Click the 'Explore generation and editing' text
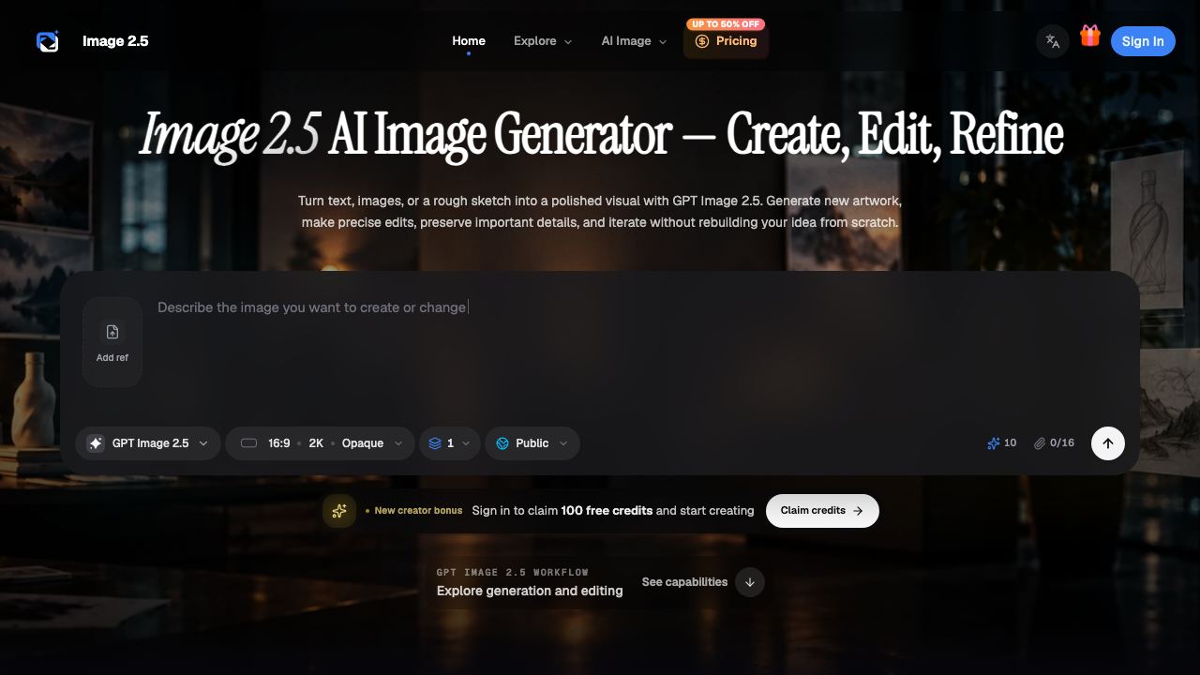Screen dimensions: 1200x675 [530, 591]
